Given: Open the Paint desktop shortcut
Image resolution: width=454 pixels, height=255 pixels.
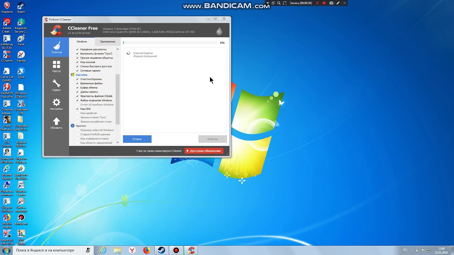Looking at the screenshot, I should point(21,40).
